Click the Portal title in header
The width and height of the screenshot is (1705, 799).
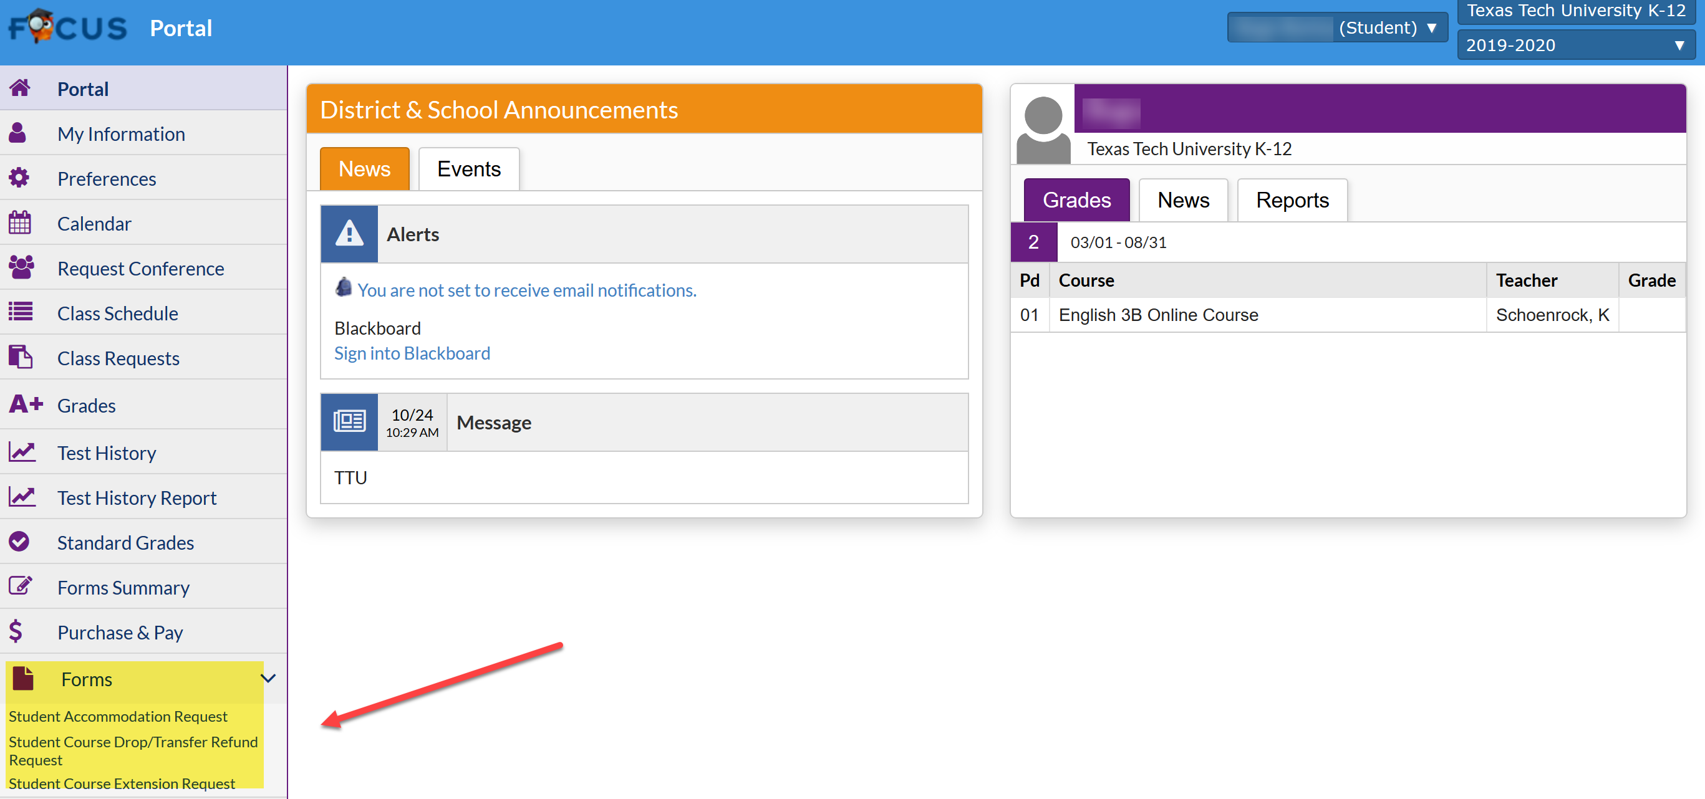[x=181, y=28]
